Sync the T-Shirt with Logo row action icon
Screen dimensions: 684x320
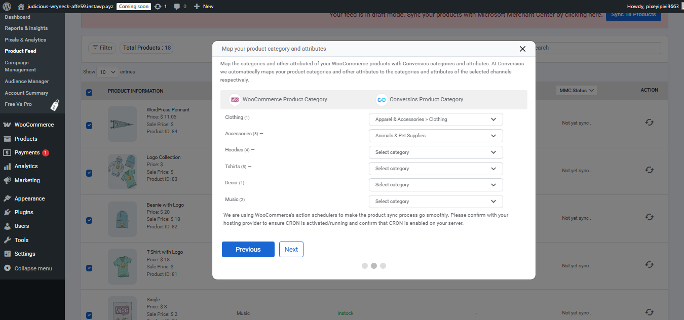click(x=649, y=265)
